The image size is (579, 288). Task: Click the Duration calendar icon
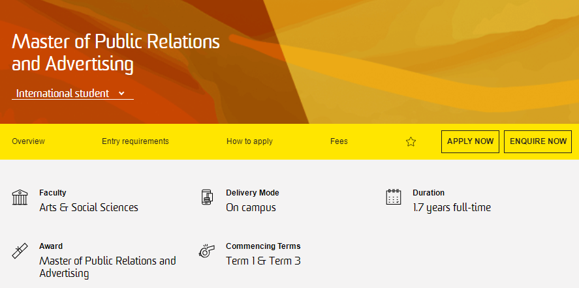394,197
